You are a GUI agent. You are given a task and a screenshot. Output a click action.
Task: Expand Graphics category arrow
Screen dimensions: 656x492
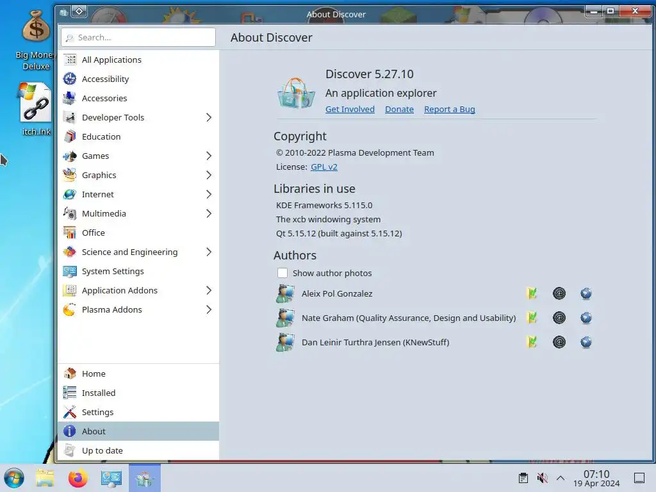209,176
